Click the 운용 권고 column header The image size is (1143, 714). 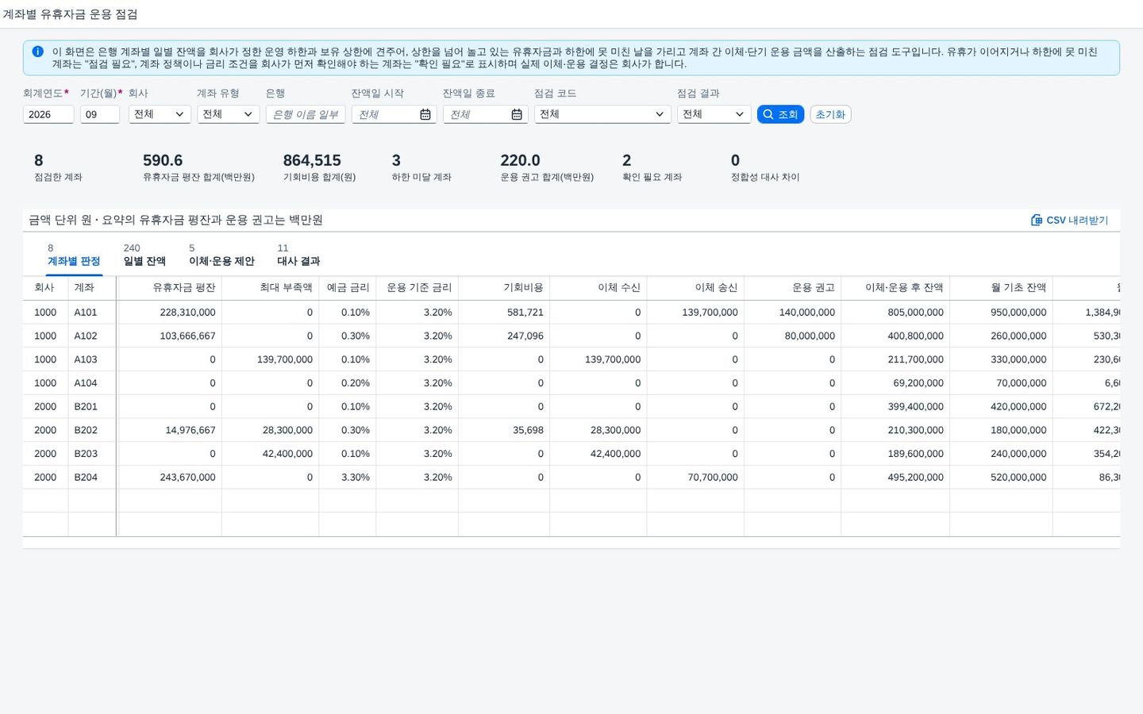[x=793, y=288]
